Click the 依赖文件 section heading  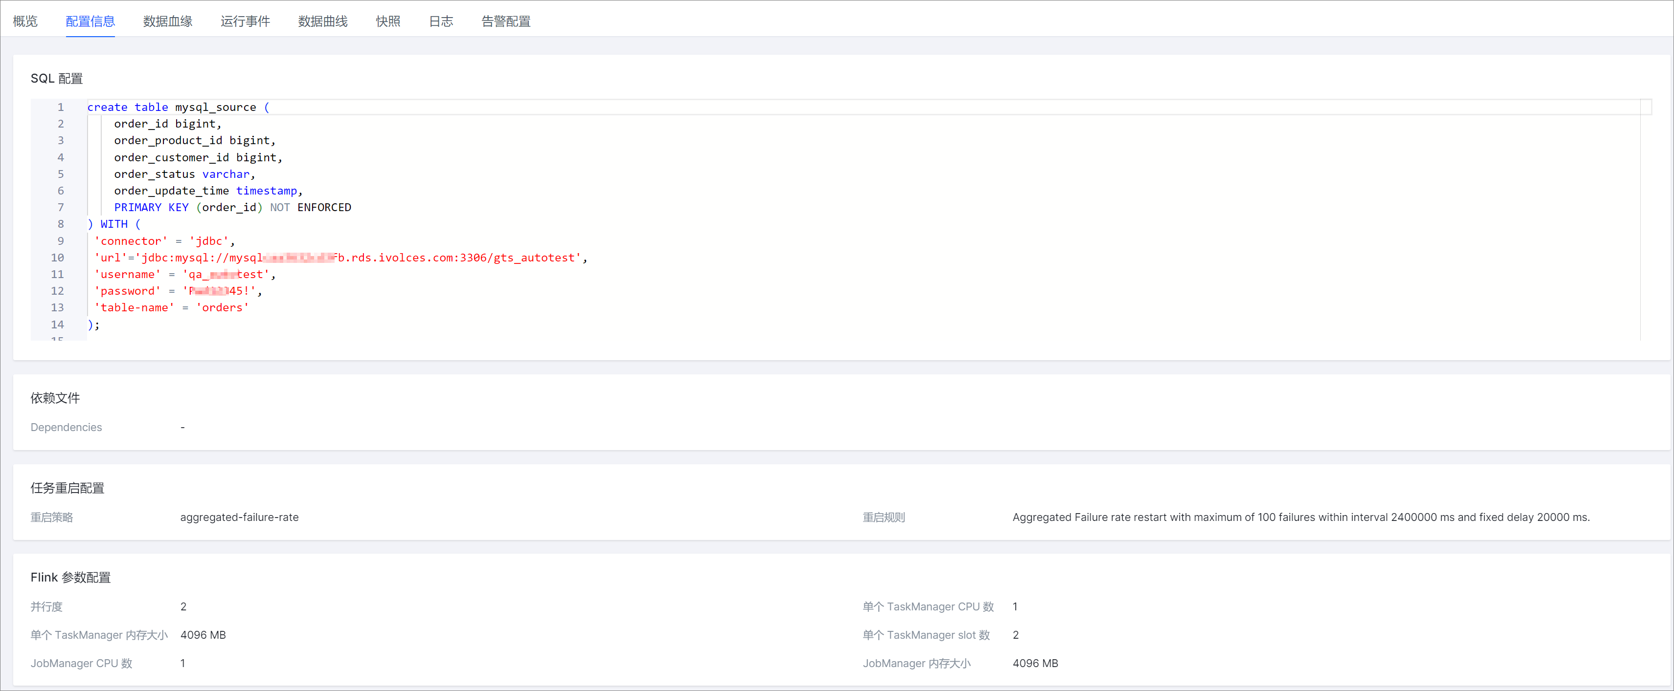[55, 398]
